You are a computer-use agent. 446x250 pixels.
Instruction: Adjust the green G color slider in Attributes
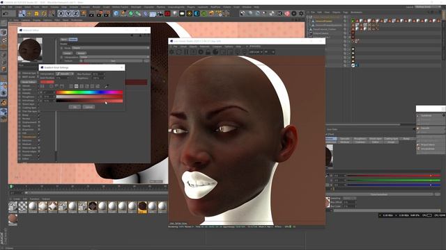[x=394, y=181]
